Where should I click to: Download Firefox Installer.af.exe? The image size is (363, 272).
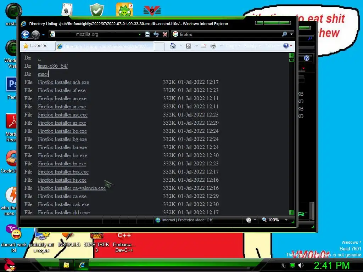pyautogui.click(x=62, y=90)
